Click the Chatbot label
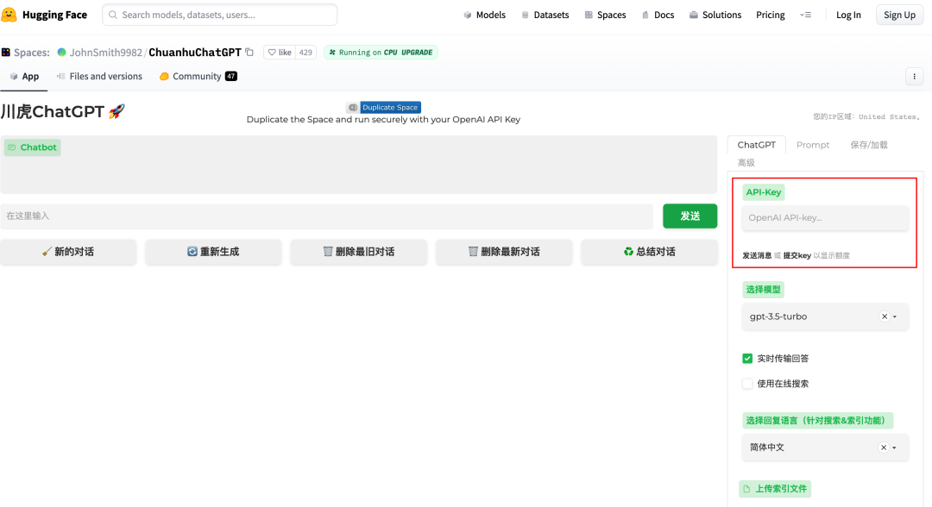Viewport: 932px width, 507px height. 33,147
